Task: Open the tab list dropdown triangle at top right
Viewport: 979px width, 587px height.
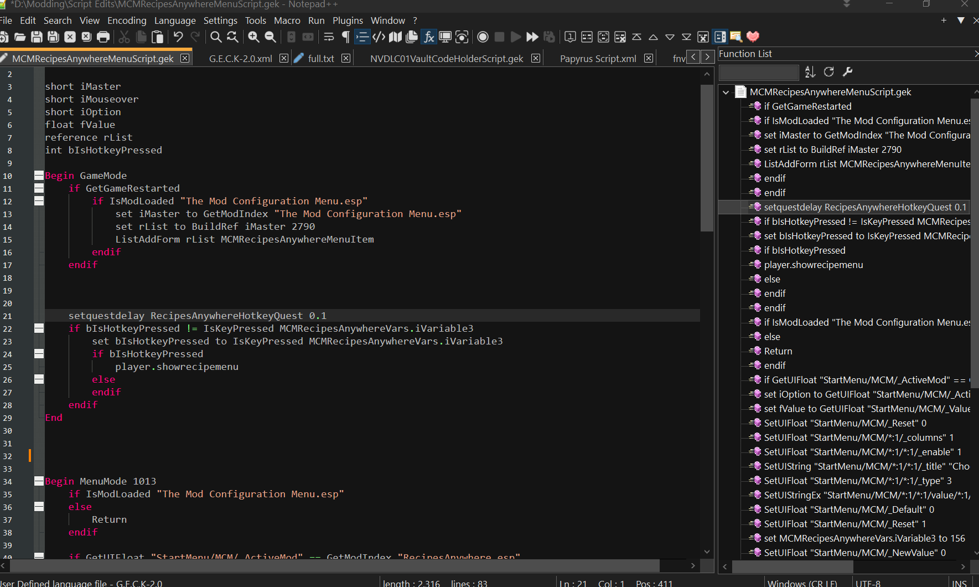Action: pyautogui.click(x=961, y=20)
